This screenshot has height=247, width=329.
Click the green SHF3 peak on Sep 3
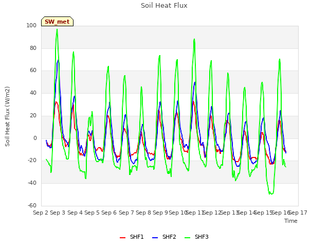point(57,29)
